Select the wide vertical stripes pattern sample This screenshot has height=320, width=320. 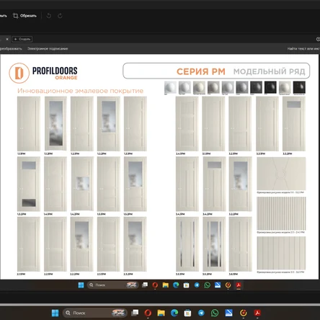coord(281,253)
